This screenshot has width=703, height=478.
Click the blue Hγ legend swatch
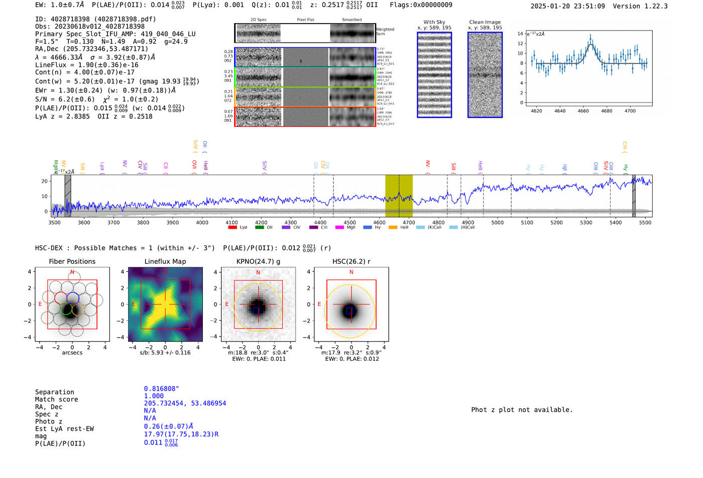click(x=368, y=227)
